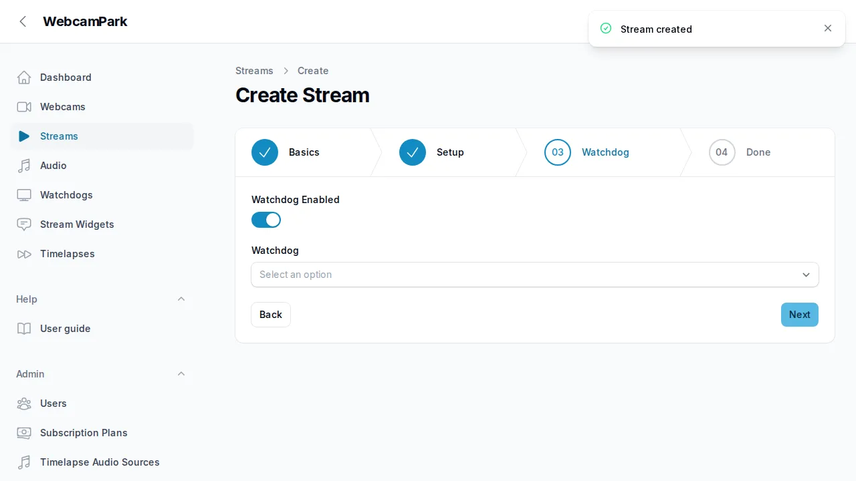Click the Next button
The width and height of the screenshot is (856, 481).
click(x=800, y=315)
